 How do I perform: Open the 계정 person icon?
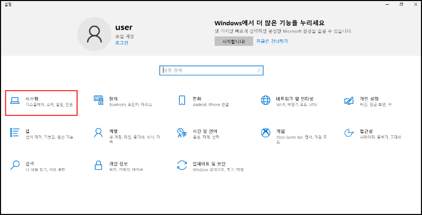point(99,132)
